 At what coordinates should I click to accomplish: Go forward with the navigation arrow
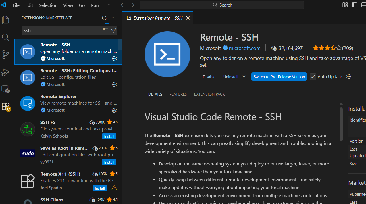(x=132, y=5)
